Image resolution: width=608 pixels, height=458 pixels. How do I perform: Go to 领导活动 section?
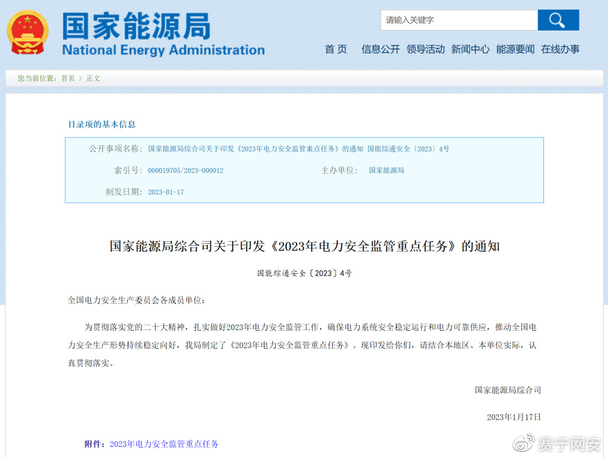[425, 49]
